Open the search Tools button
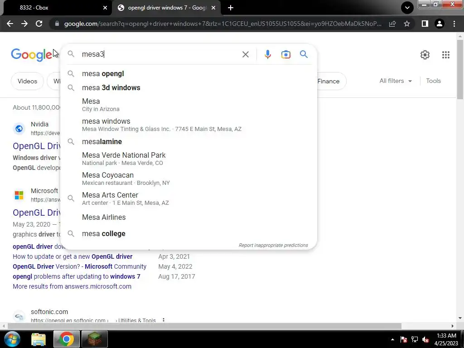Viewport: 464px width, 348px height. 433,81
